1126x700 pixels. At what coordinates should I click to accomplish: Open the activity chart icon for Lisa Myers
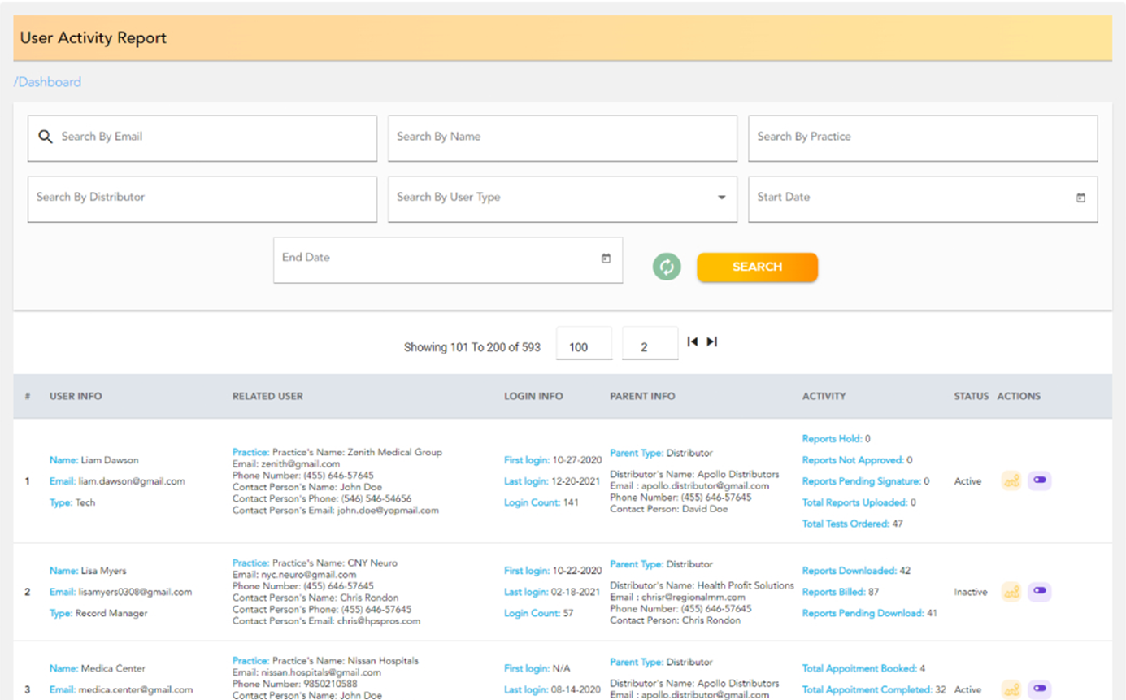(x=1011, y=592)
